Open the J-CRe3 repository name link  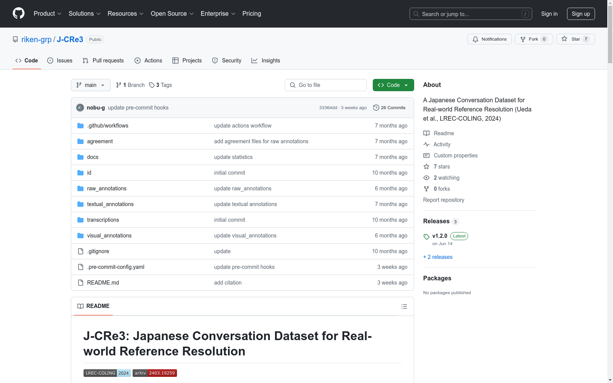coord(70,39)
